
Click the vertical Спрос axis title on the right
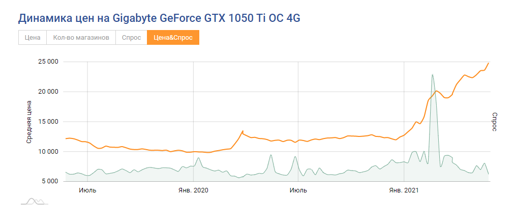[x=494, y=122]
